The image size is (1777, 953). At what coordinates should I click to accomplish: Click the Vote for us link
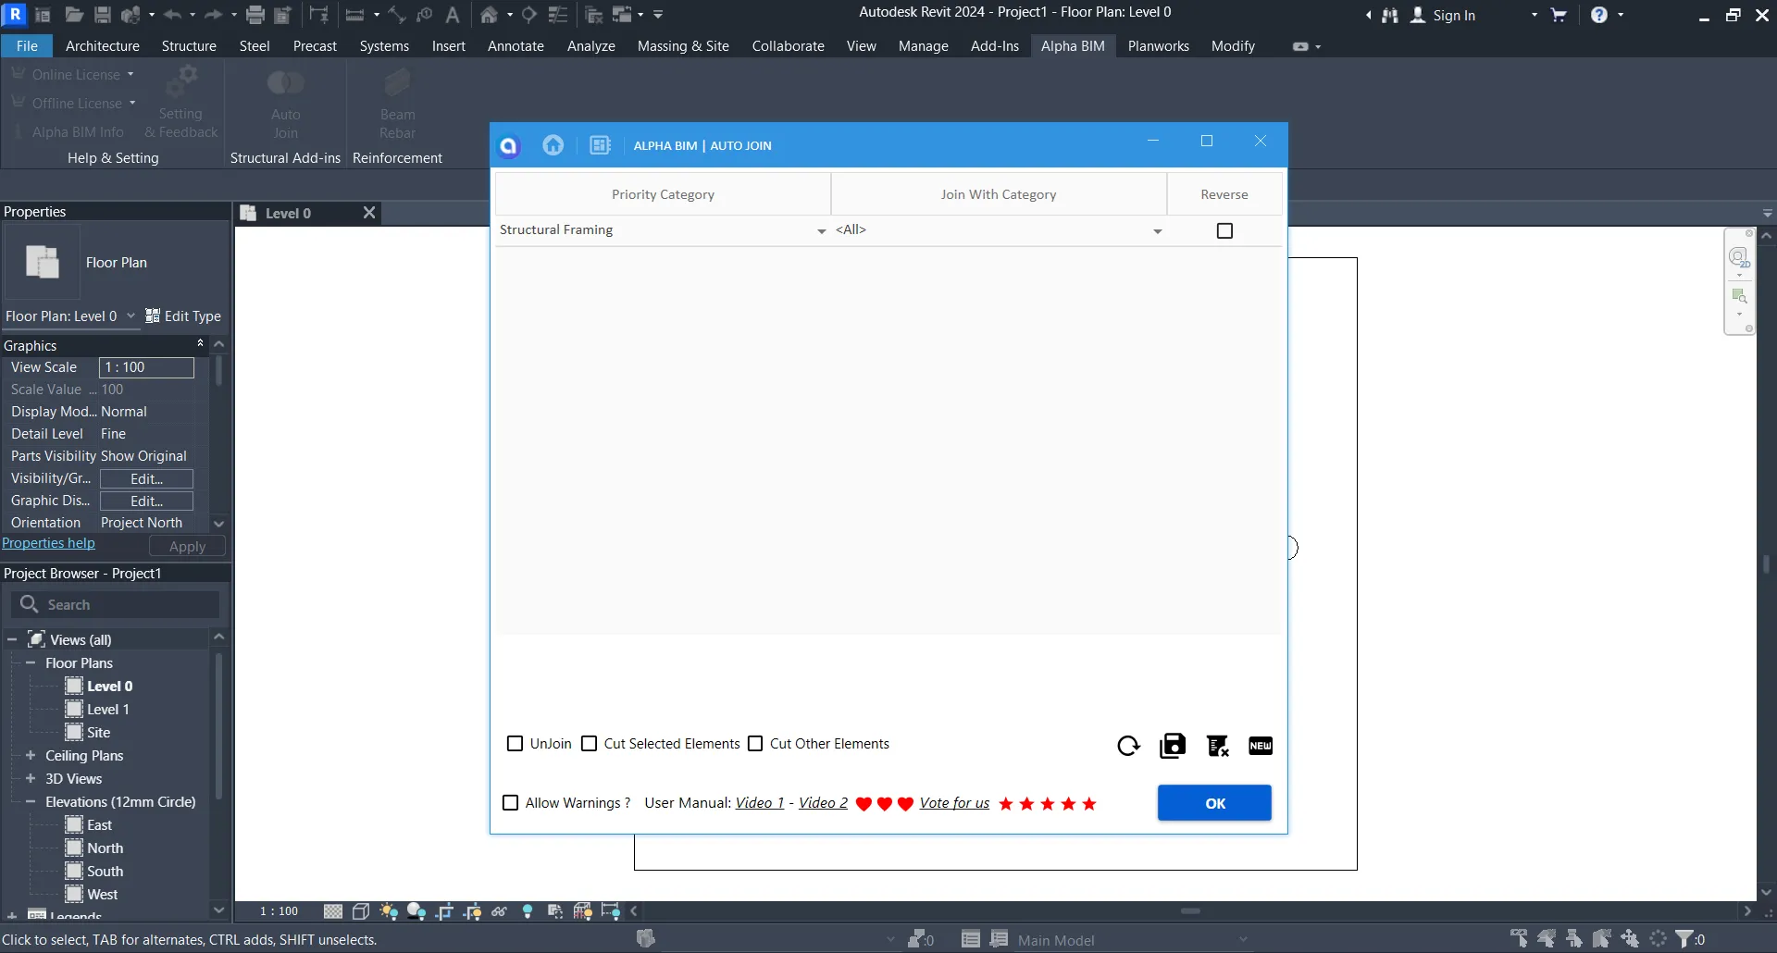click(x=954, y=803)
